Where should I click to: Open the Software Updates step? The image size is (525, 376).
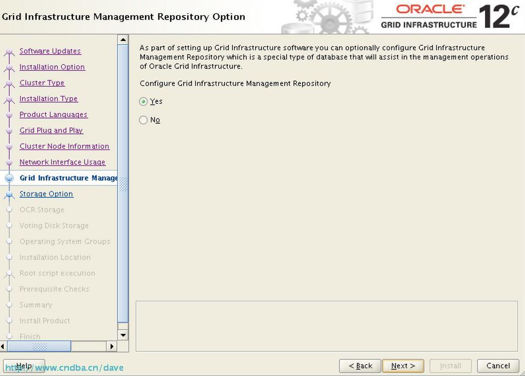50,51
